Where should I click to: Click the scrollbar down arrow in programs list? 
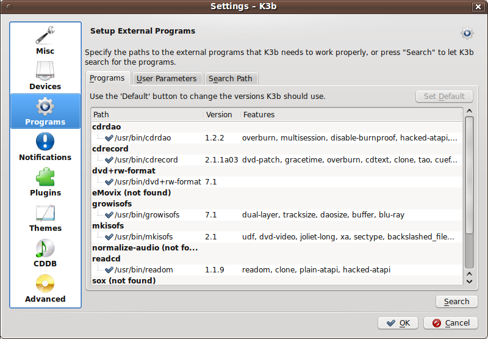point(468,281)
